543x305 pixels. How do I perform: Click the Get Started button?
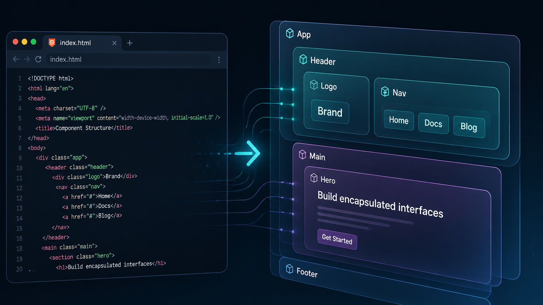[337, 239]
